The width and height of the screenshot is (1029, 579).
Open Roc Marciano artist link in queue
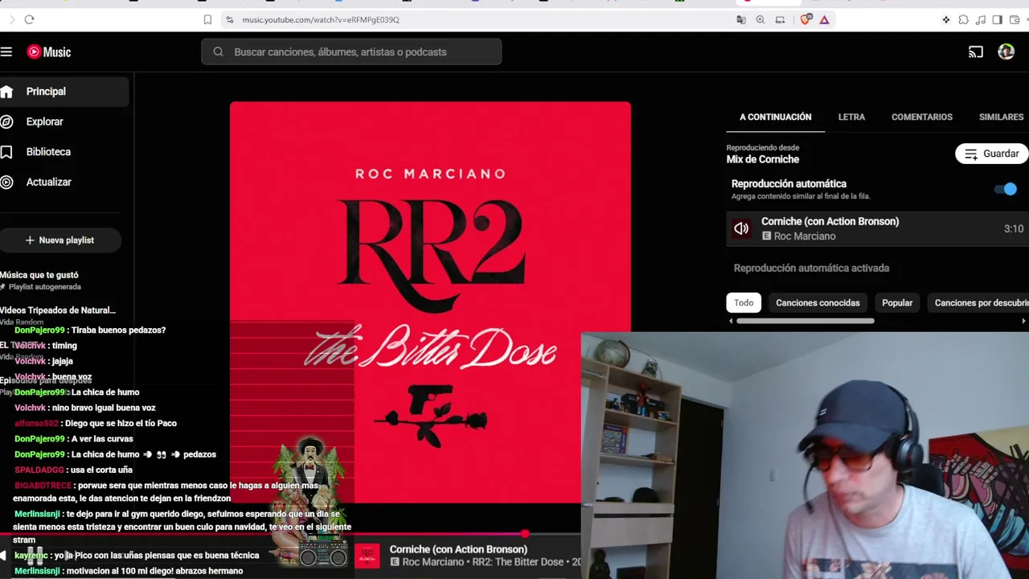tap(805, 236)
